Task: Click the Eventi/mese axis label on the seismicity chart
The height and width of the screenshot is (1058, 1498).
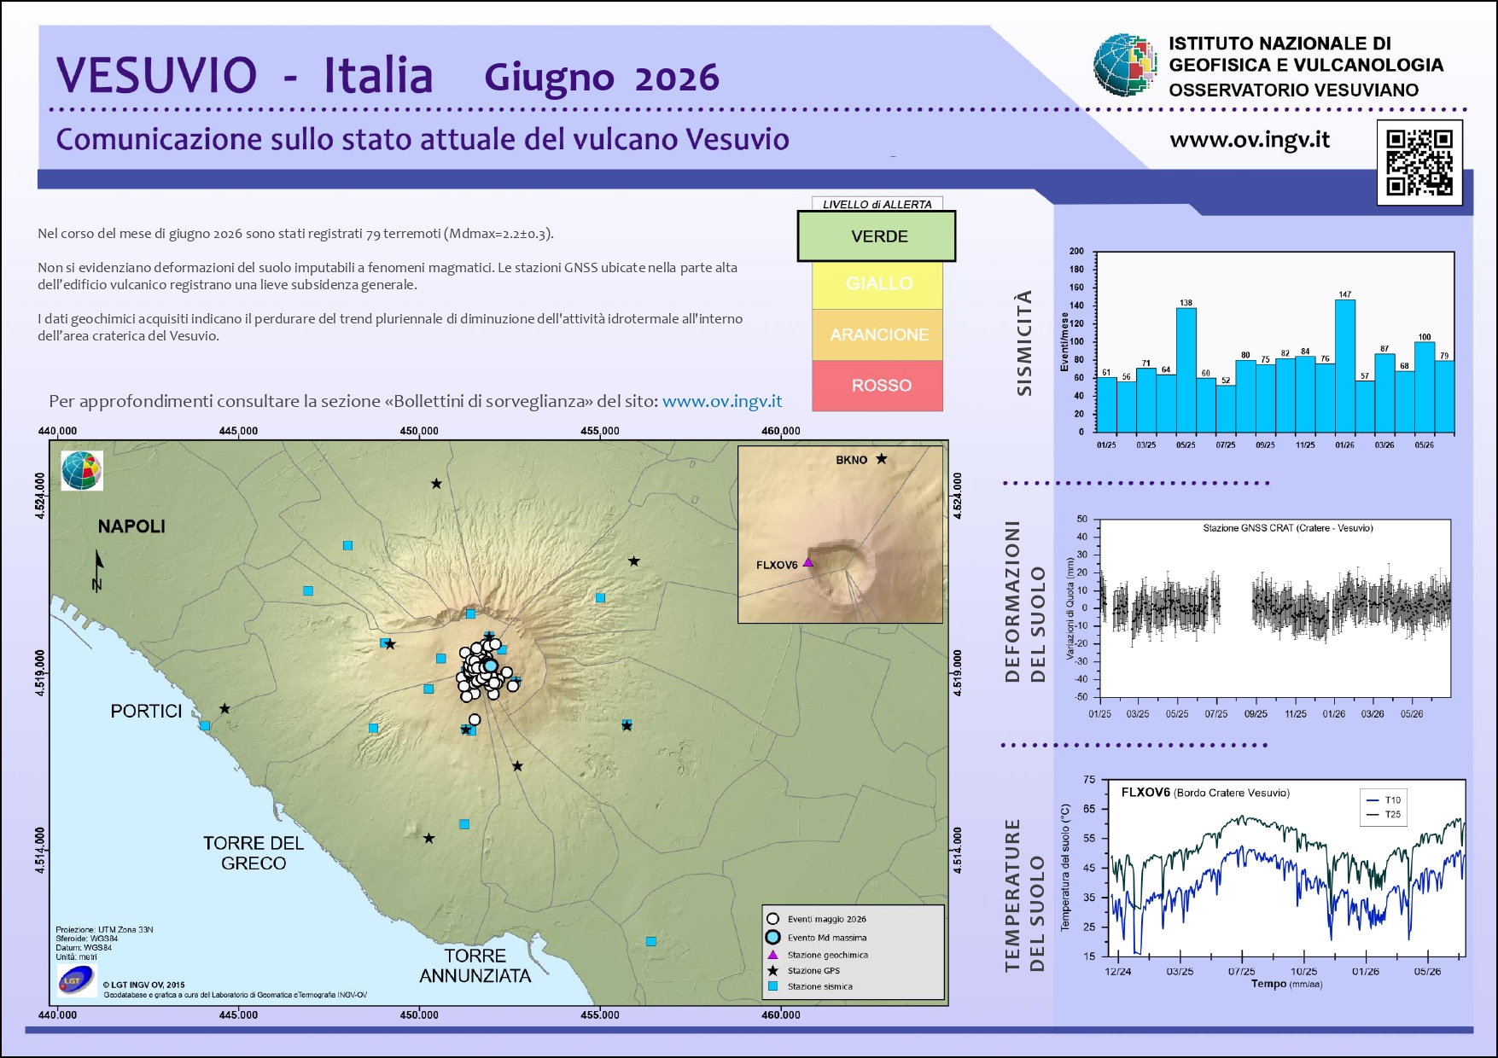Action: 1064,342
